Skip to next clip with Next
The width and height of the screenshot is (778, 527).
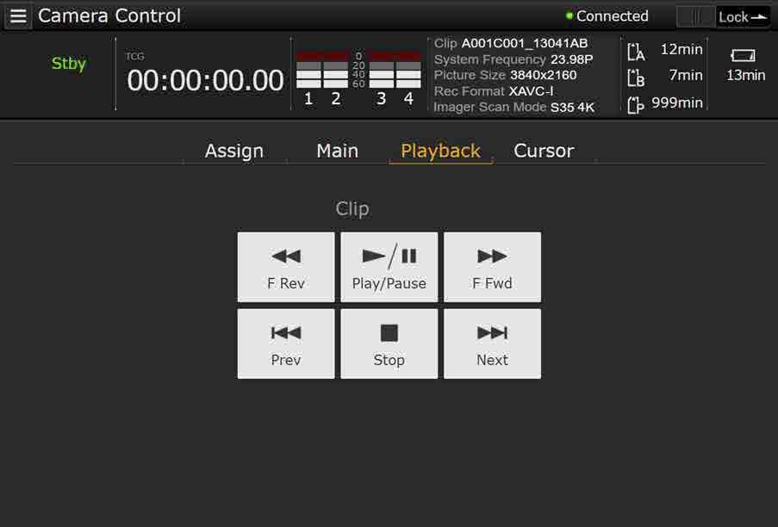click(492, 344)
